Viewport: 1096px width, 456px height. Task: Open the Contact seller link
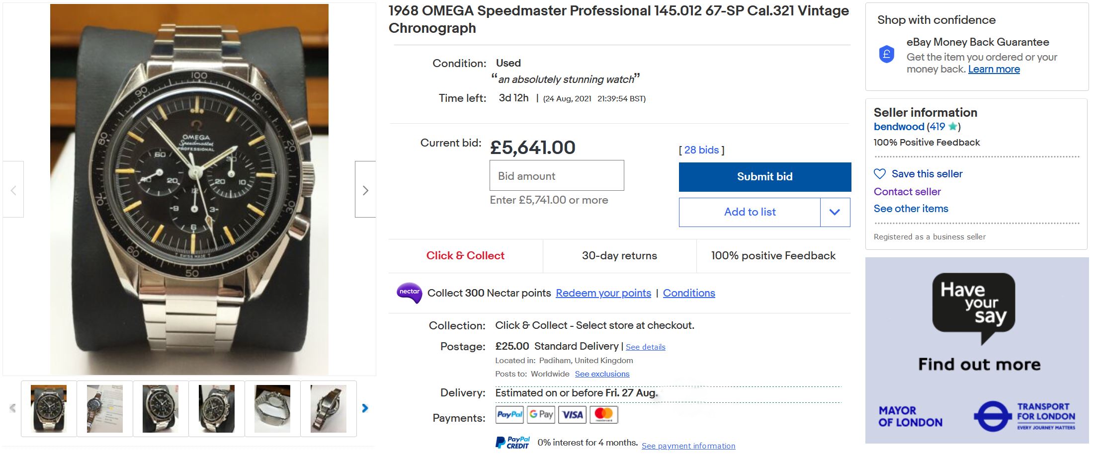pos(907,192)
